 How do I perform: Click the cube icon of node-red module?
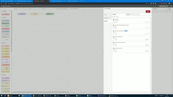click(114, 19)
